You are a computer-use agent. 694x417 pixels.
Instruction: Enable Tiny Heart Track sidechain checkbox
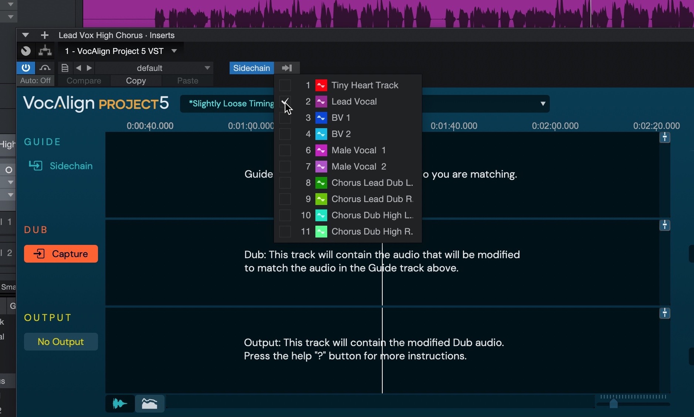point(285,85)
